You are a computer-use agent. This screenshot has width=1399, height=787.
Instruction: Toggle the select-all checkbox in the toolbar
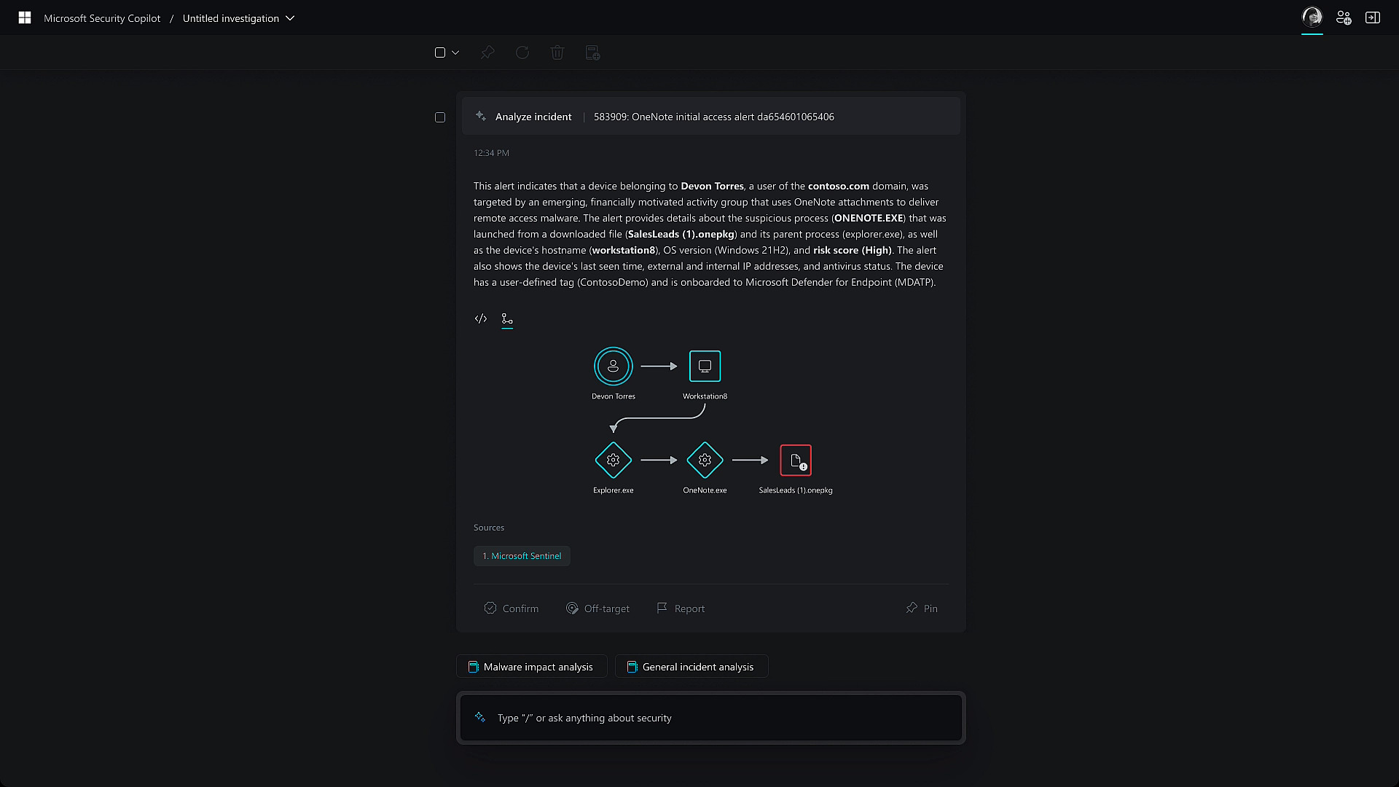439,52
